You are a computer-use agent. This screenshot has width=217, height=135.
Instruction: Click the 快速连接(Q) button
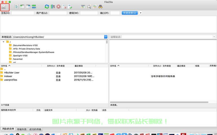point(130,13)
